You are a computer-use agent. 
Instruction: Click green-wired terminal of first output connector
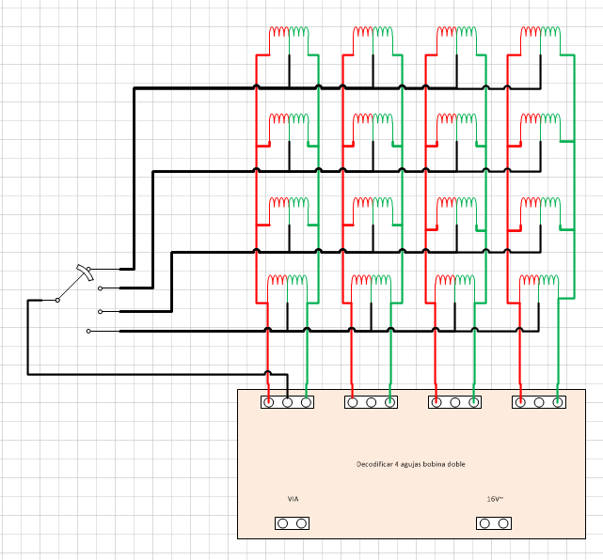pos(306,402)
